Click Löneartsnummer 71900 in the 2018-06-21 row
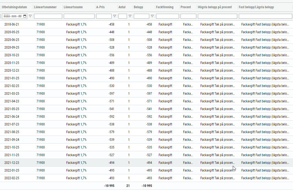 [41, 24]
